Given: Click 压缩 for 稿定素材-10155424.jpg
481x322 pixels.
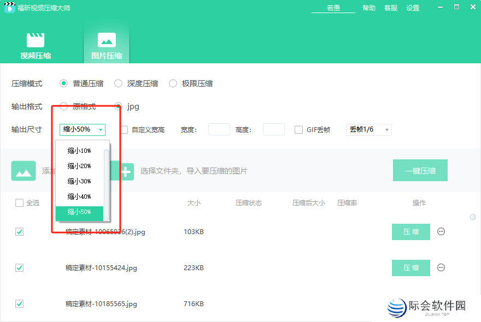Looking at the screenshot, I should click(x=410, y=268).
